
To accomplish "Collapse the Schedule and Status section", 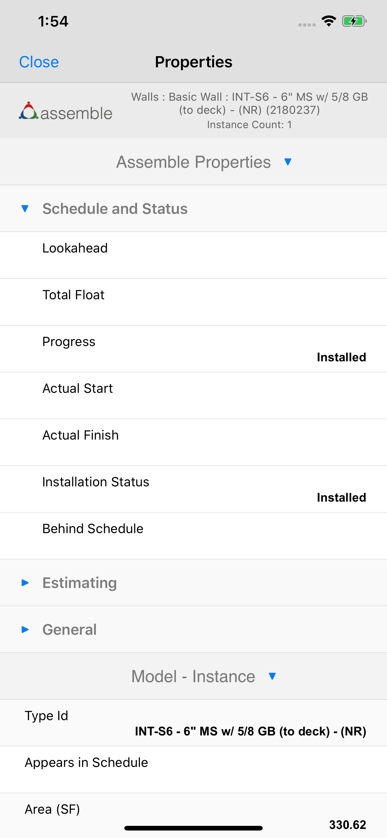I will 25,209.
